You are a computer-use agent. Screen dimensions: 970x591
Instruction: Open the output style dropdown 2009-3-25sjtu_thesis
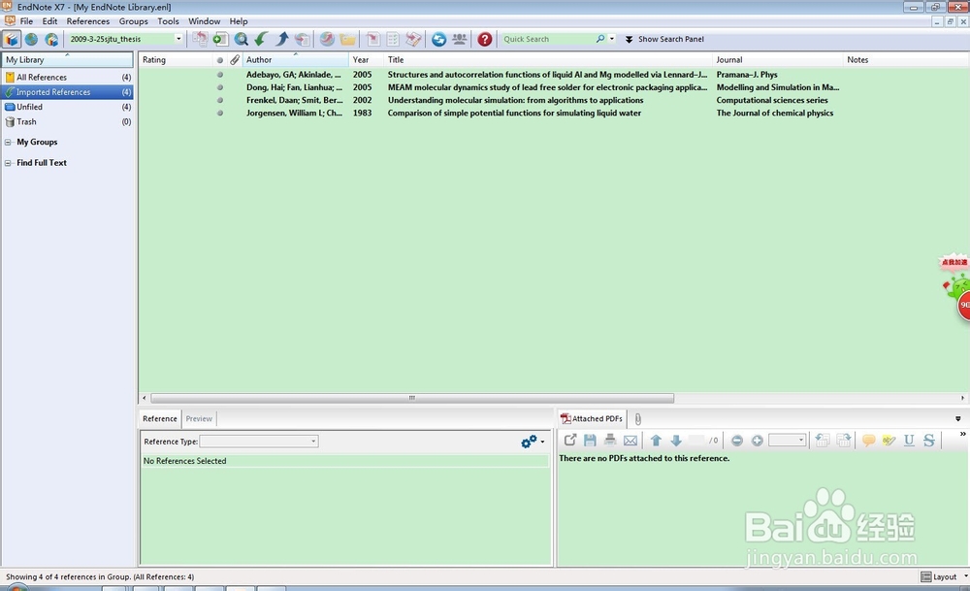pos(178,39)
